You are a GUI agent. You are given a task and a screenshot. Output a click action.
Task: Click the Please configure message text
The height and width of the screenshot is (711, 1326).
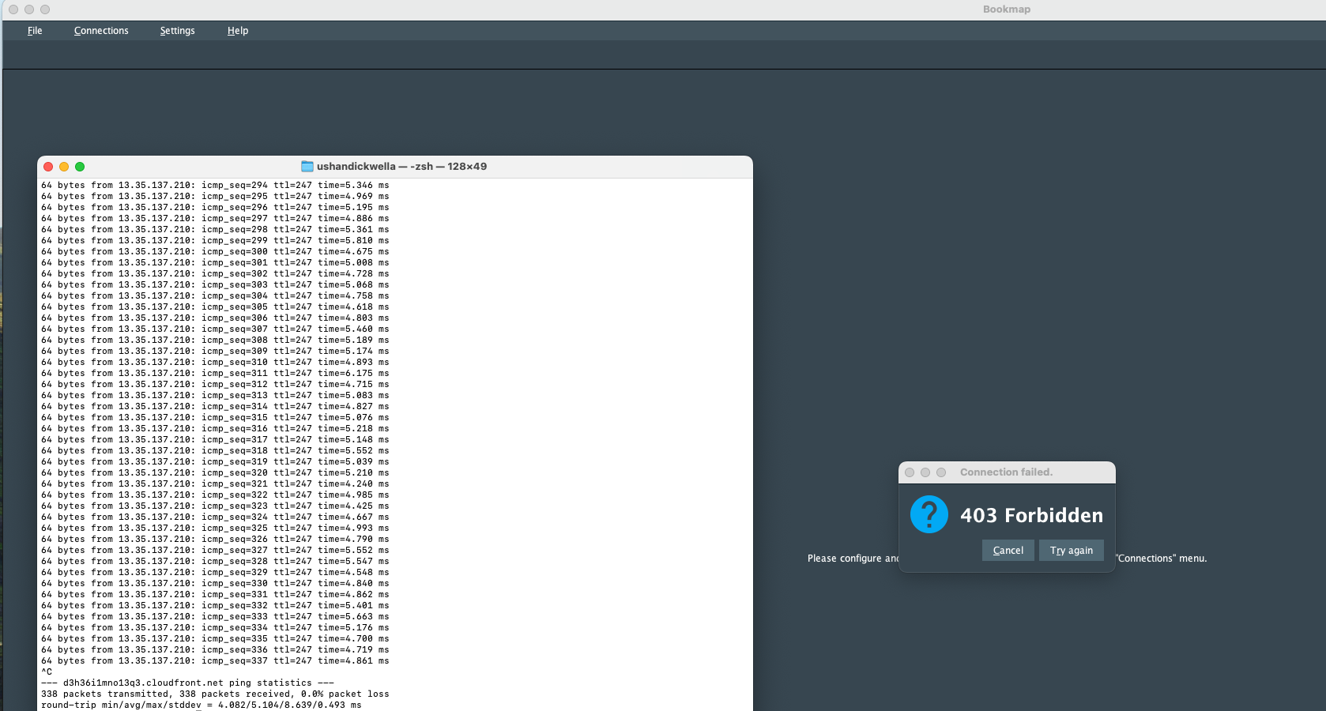coord(852,559)
